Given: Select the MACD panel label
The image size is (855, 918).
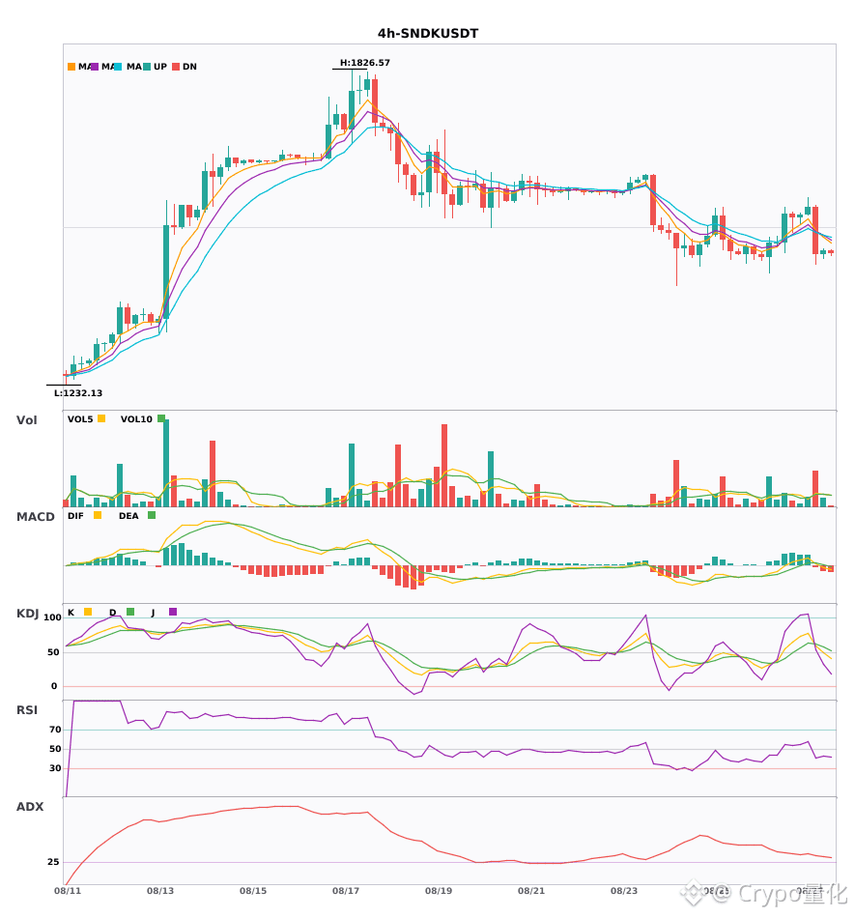Looking at the screenshot, I should coord(35,517).
